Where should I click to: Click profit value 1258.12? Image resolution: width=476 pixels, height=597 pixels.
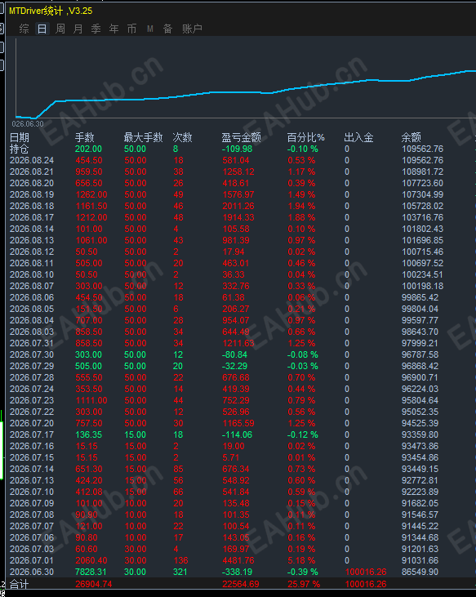click(x=238, y=172)
